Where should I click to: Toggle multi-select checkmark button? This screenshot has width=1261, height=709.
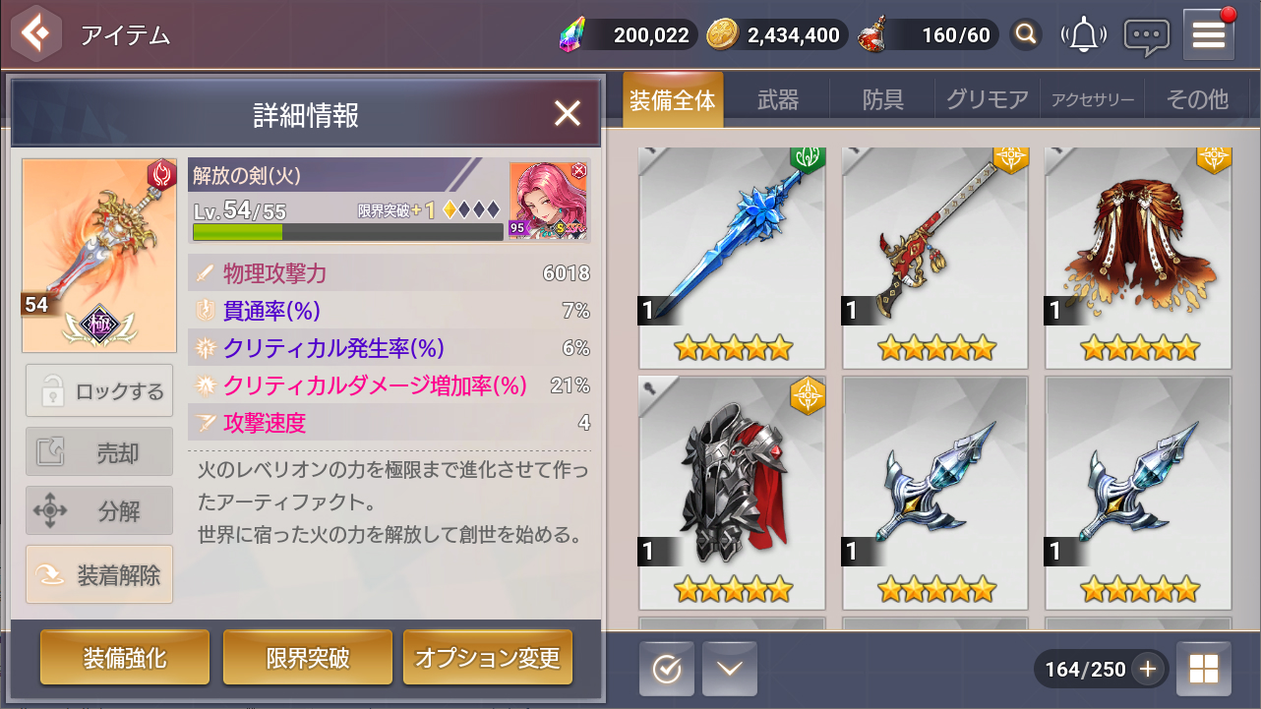tap(667, 669)
